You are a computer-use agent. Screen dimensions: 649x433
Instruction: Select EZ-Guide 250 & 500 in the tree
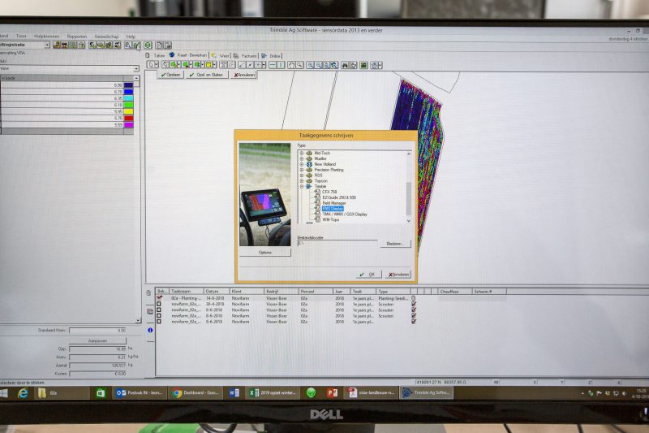coord(339,197)
